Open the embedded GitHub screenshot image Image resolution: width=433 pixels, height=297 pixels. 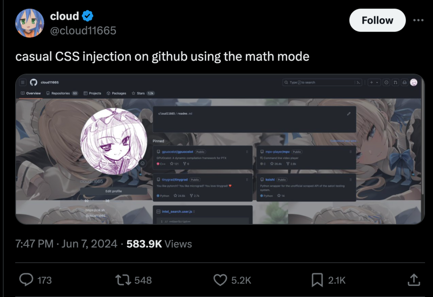point(220,149)
